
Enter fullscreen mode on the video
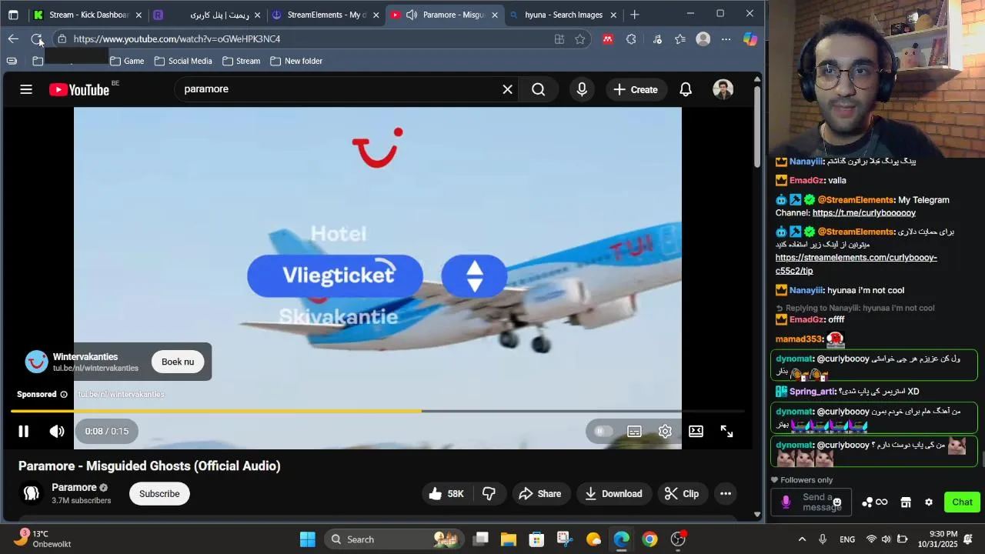click(x=726, y=432)
